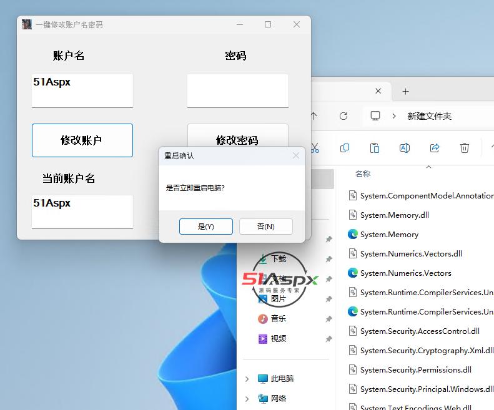Click the paste clipboard icon
This screenshot has height=410, width=494.
375,148
